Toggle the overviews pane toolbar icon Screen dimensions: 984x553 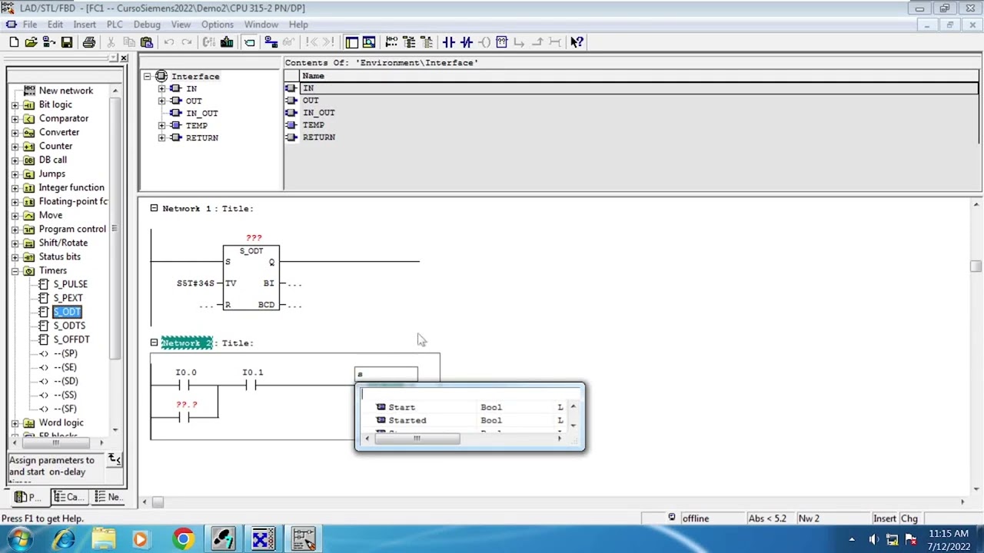click(351, 42)
